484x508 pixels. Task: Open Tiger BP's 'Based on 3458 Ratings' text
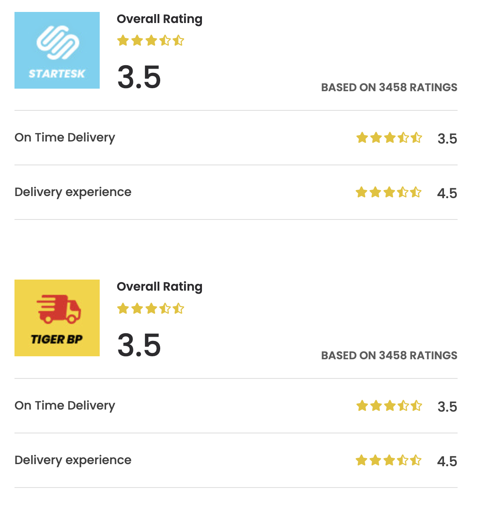click(x=389, y=355)
